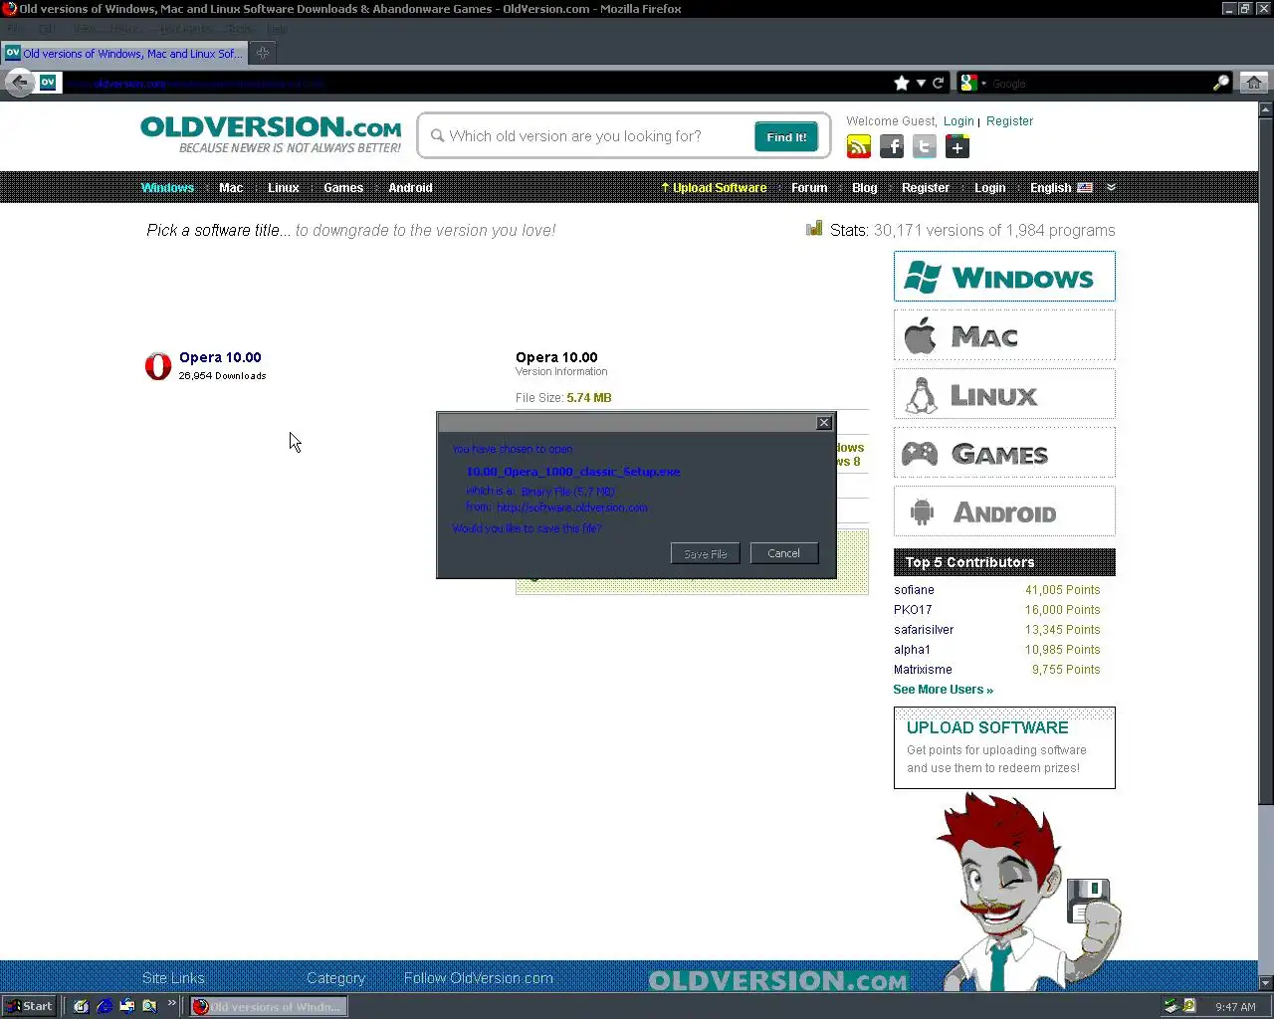Open a new tab with the plus button

point(263,54)
